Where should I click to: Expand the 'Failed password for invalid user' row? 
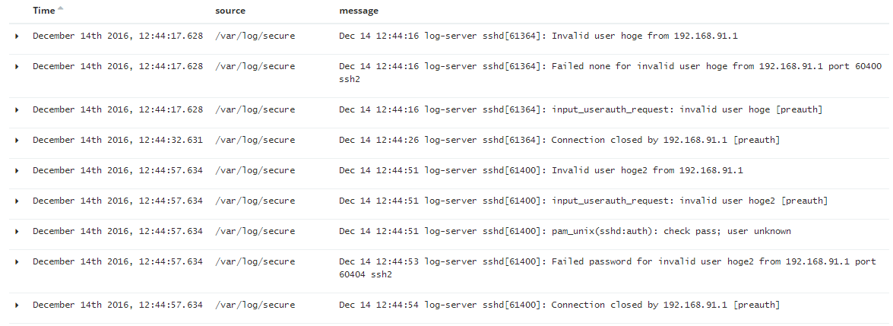17,261
